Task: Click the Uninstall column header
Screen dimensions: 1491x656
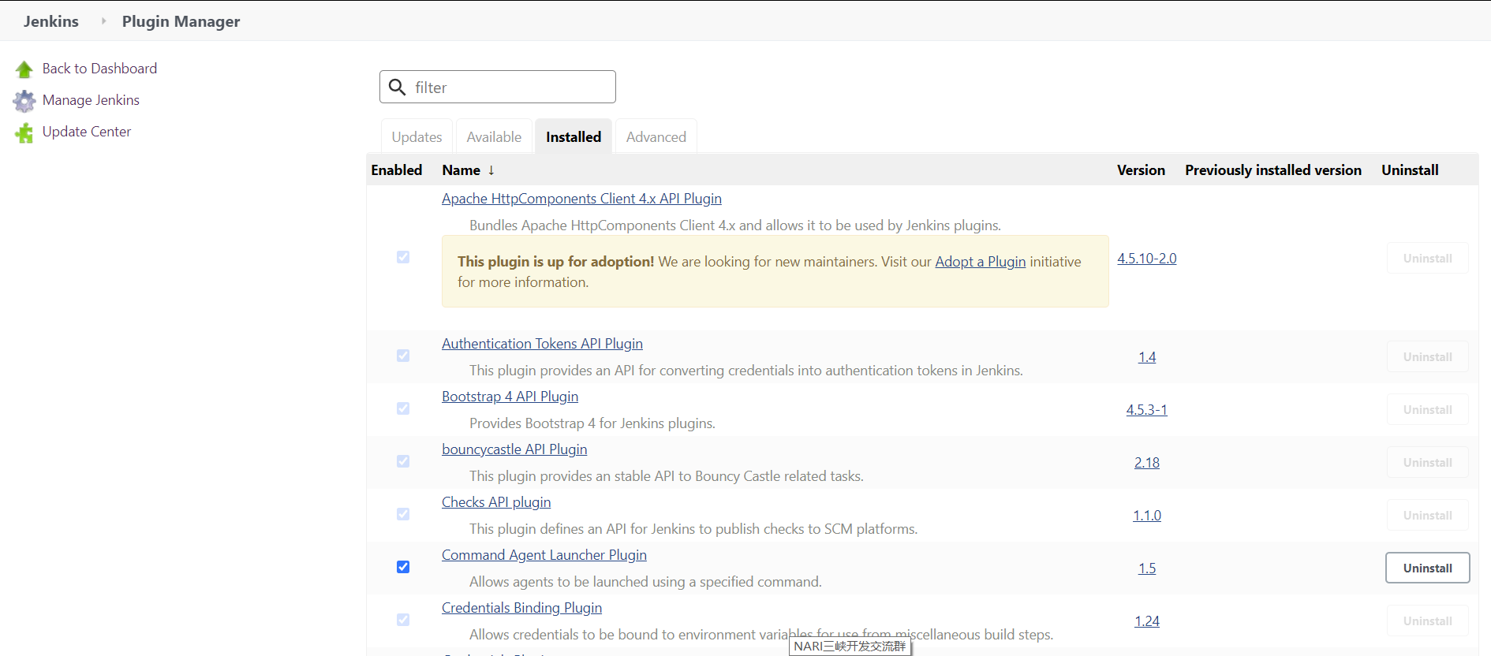Action: 1410,170
